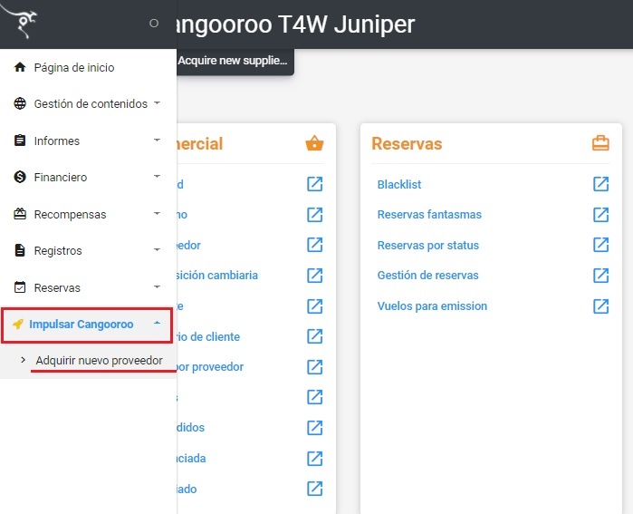Open the Blacklist link
Viewport: 633px width, 514px height.
[398, 185]
